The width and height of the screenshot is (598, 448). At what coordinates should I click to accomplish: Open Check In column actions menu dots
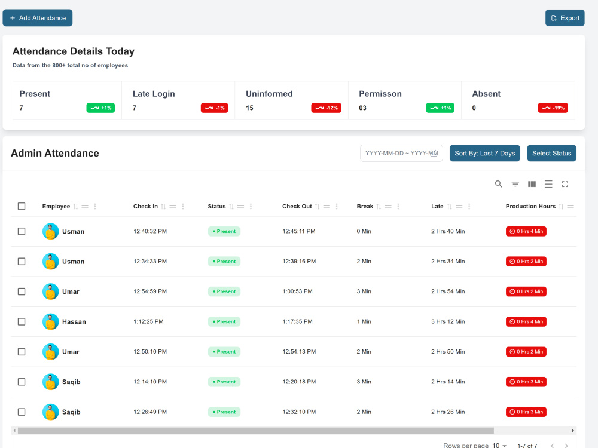pyautogui.click(x=183, y=207)
